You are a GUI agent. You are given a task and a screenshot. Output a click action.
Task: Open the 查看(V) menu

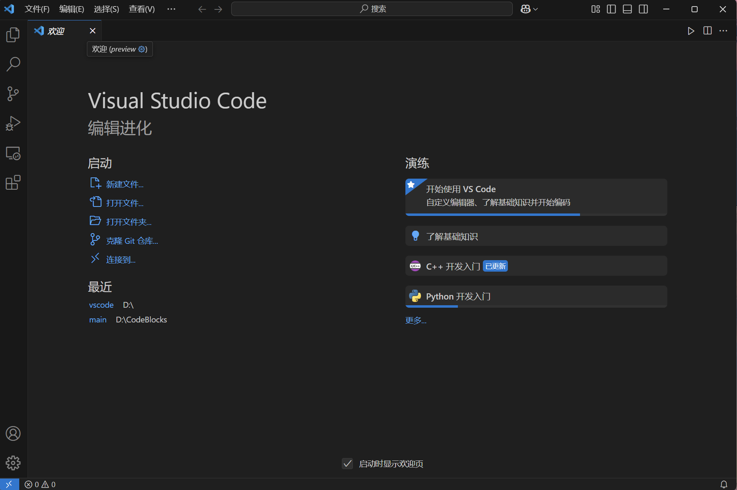point(142,9)
